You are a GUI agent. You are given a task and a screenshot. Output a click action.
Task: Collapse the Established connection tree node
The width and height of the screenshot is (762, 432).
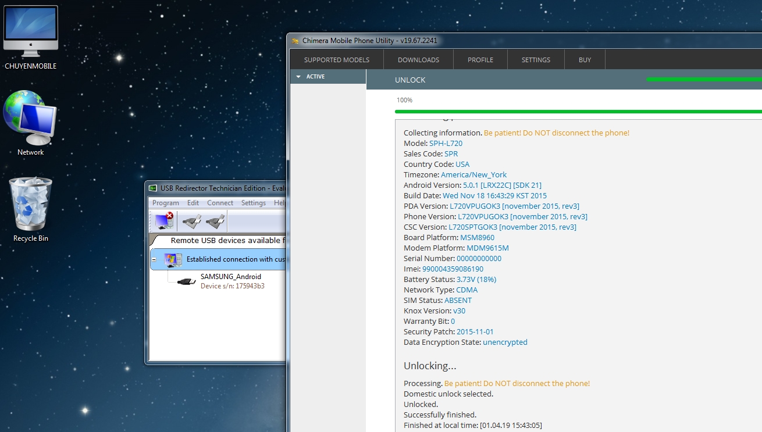click(x=154, y=259)
